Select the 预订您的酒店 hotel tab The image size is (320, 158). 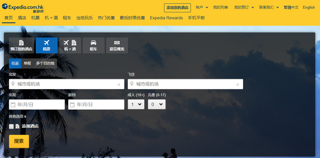point(22,45)
